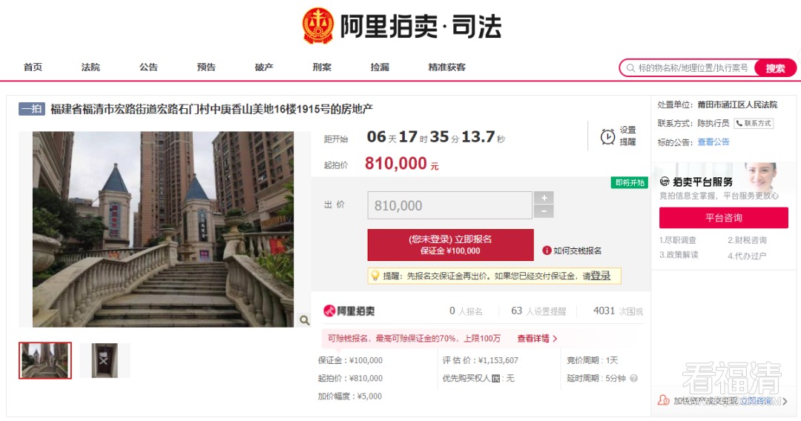The height and width of the screenshot is (421, 801).
Task: Select the second door photo thumbnail
Action: pyautogui.click(x=105, y=360)
